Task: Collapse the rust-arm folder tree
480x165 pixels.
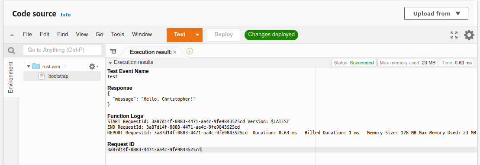Action: point(29,67)
